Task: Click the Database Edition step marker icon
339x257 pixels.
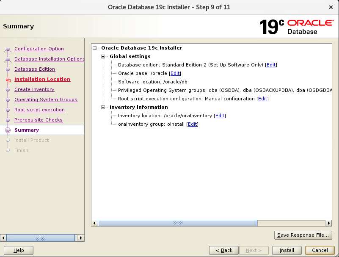Action: (x=8, y=69)
